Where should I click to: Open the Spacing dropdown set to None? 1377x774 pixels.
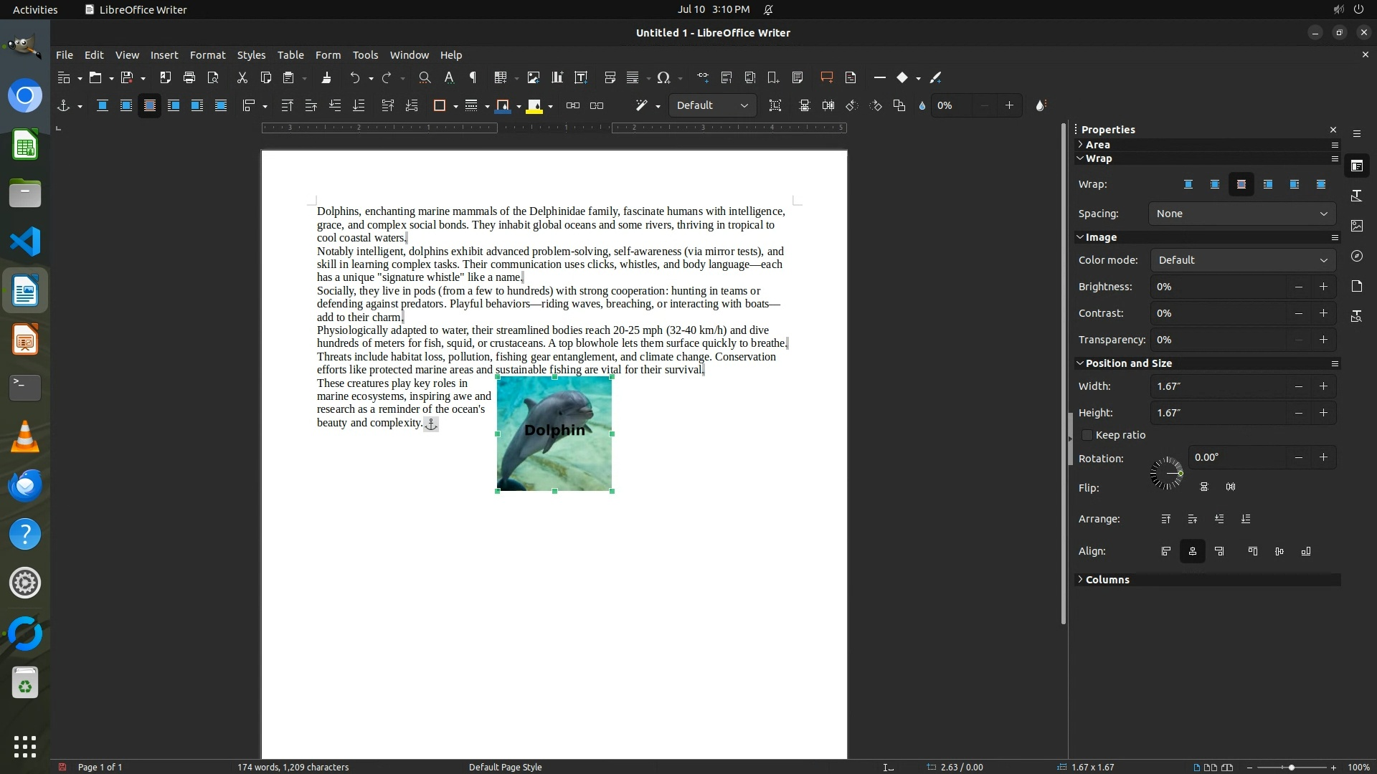1241,214
